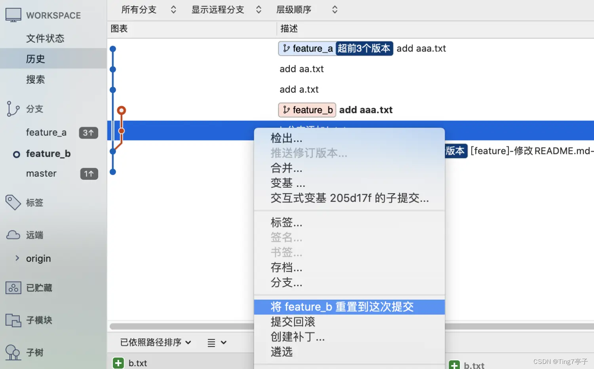Select 将 feature_b 重置到这次提交
This screenshot has height=369, width=594.
click(x=349, y=307)
